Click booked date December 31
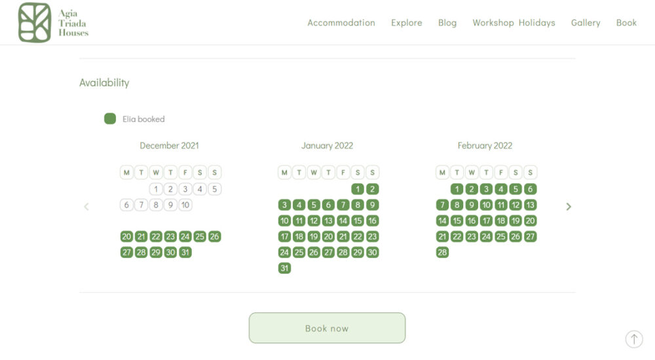655x360 pixels. point(185,252)
